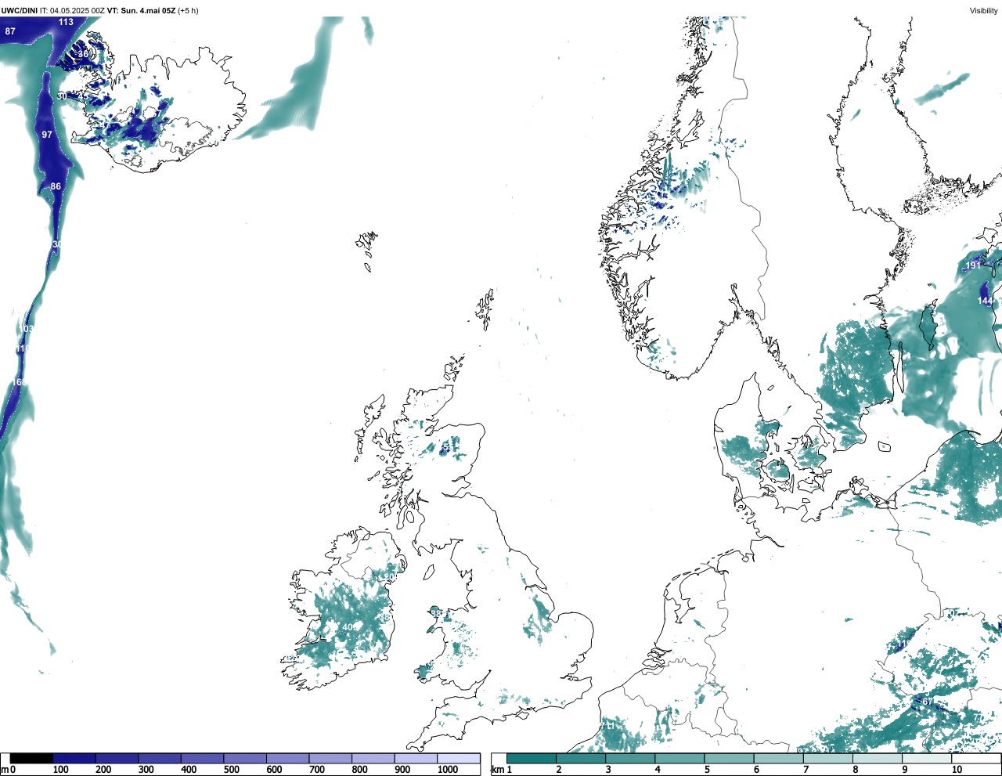Select the dark blue 100–200 m swatch
This screenshot has height=776, width=1002.
coord(74,758)
